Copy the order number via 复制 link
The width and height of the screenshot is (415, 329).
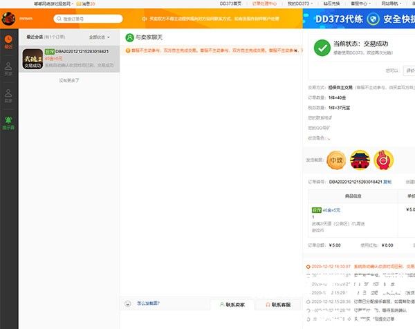click(x=387, y=181)
